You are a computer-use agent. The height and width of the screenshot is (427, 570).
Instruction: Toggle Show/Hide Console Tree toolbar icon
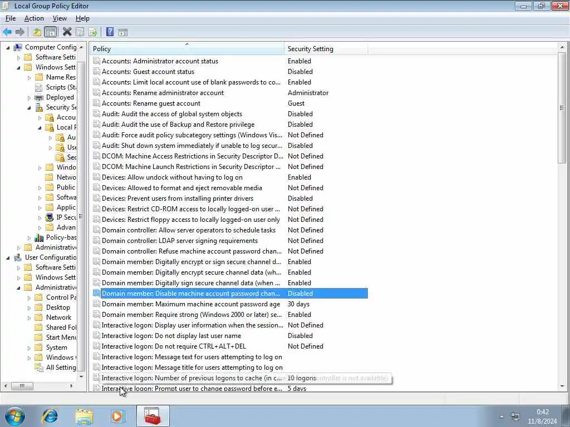coord(51,32)
